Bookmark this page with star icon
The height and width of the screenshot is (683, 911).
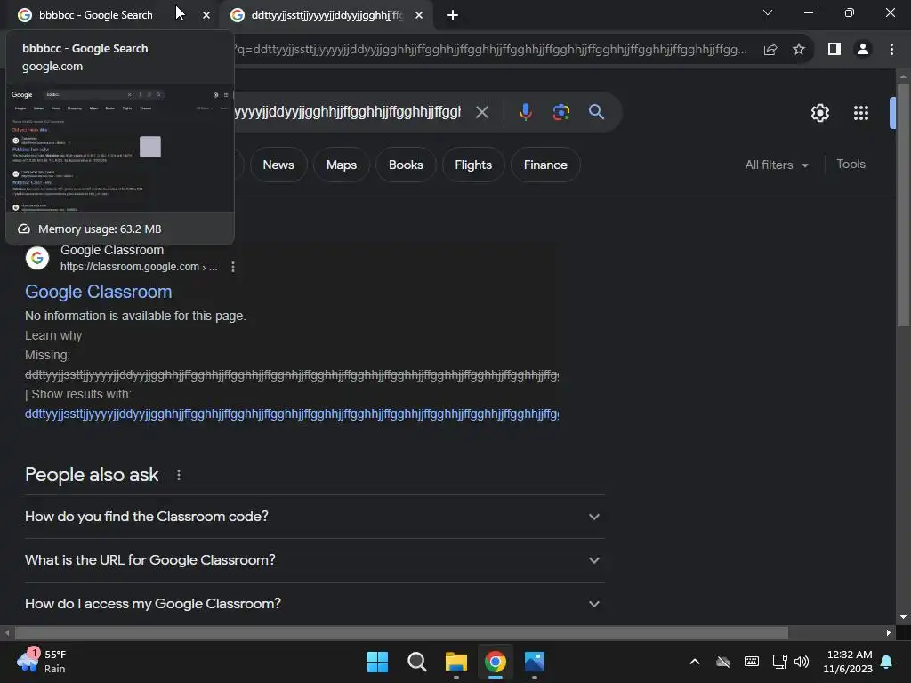799,50
